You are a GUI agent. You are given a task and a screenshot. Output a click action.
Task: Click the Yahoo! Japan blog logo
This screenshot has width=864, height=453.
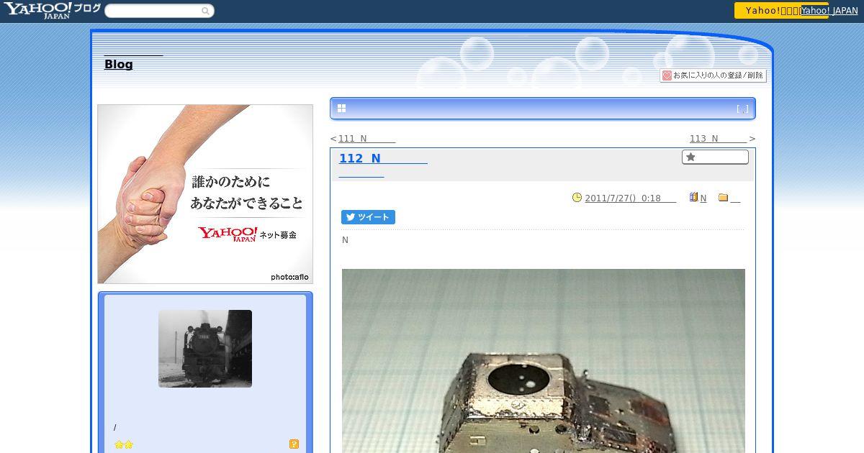pos(52,10)
